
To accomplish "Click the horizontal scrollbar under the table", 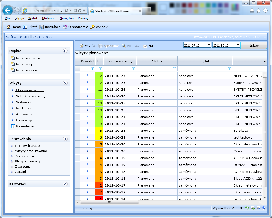I will click(x=169, y=202).
